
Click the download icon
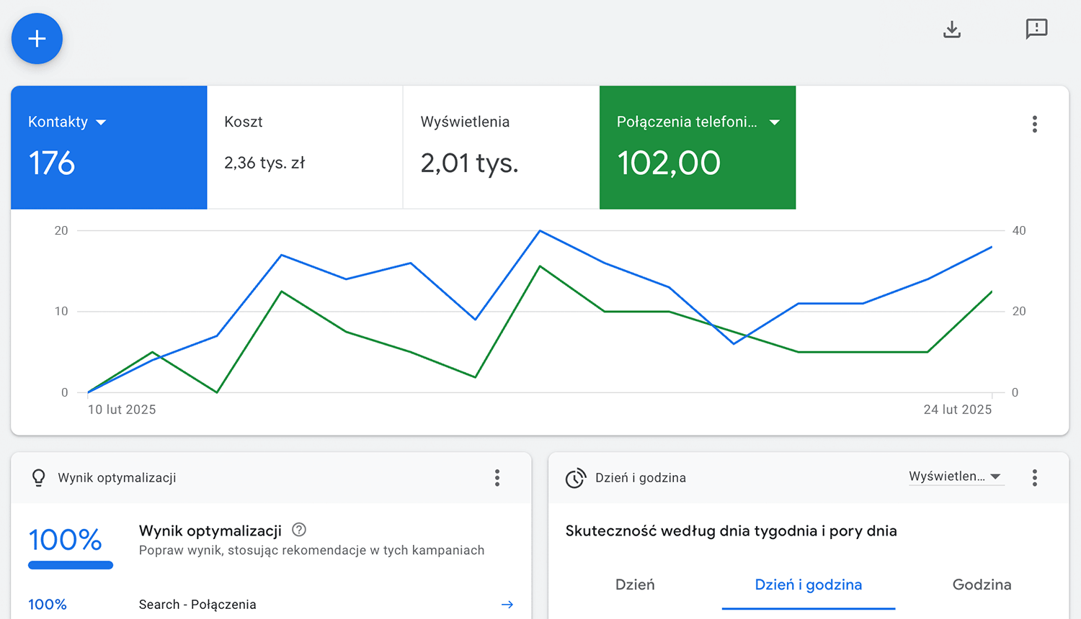(952, 30)
